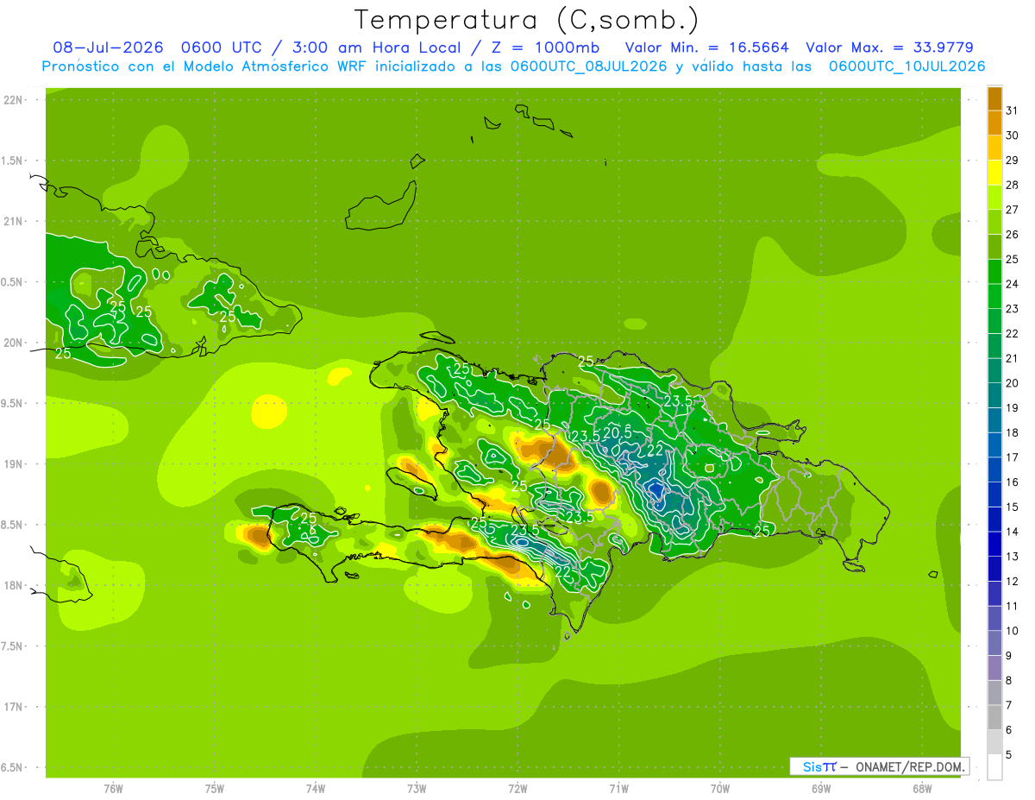The height and width of the screenshot is (800, 1035).
Task: Click color bar segment between 12 and 13
Action: 994,569
